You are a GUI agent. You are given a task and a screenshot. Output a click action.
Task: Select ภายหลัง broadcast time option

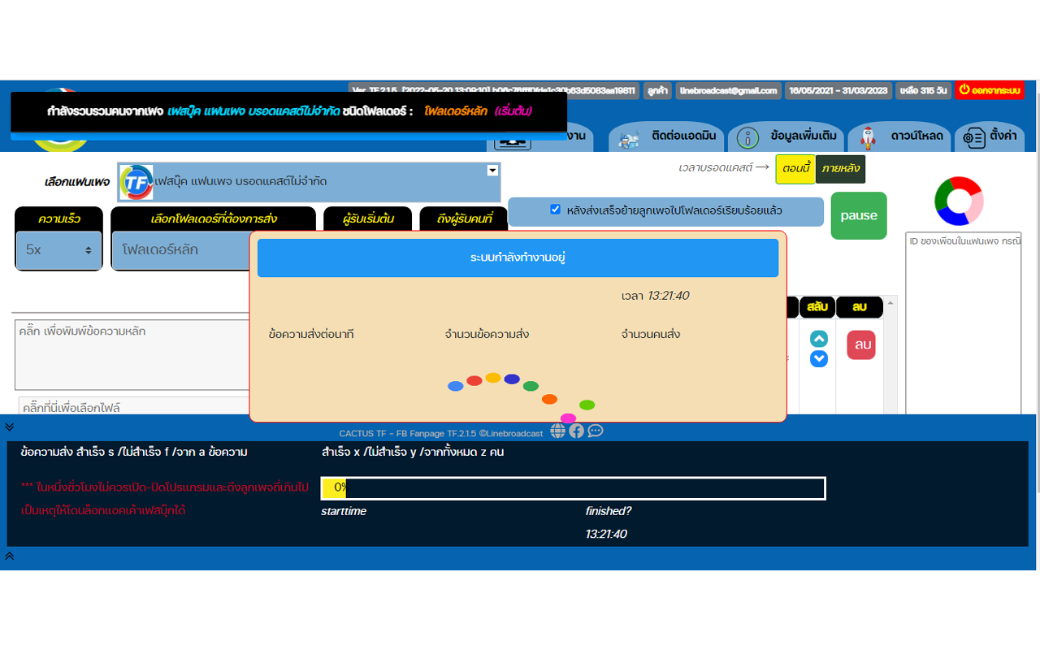[840, 169]
